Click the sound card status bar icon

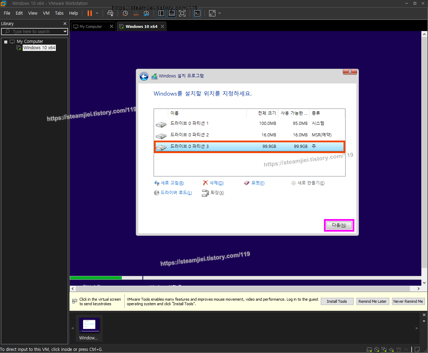tap(391, 350)
